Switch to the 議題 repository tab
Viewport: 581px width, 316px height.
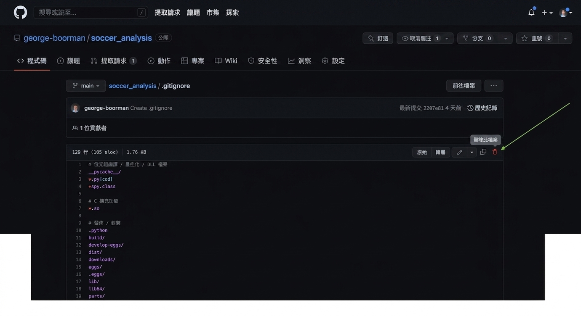pos(69,61)
